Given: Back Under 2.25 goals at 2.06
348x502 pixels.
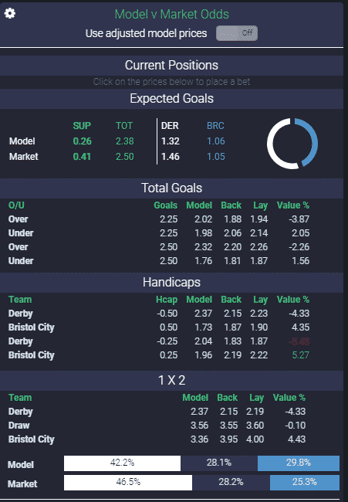Looking at the screenshot, I should coord(232,233).
